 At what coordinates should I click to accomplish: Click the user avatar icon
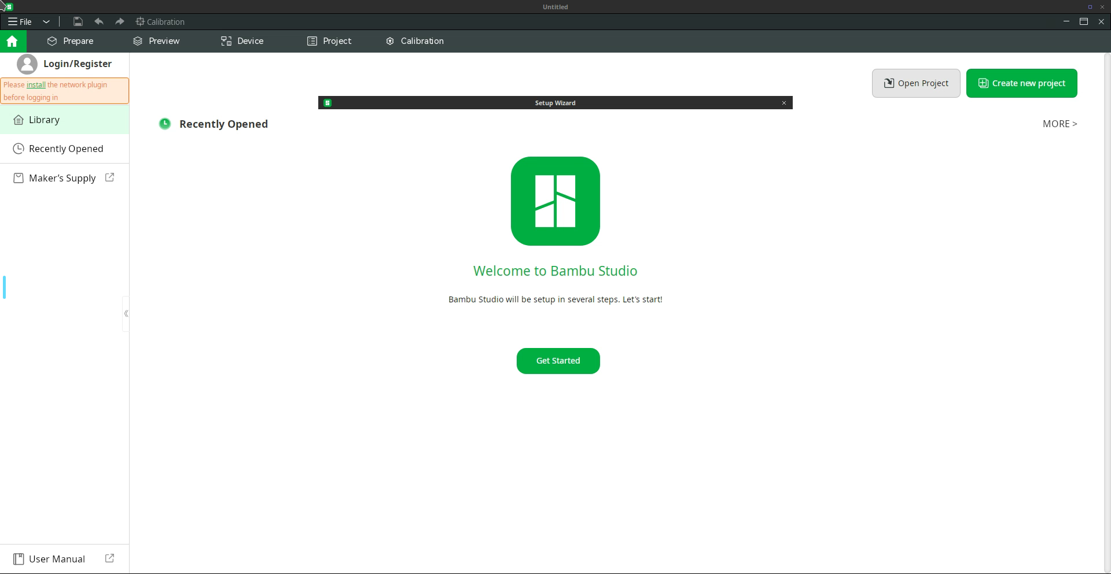[27, 64]
